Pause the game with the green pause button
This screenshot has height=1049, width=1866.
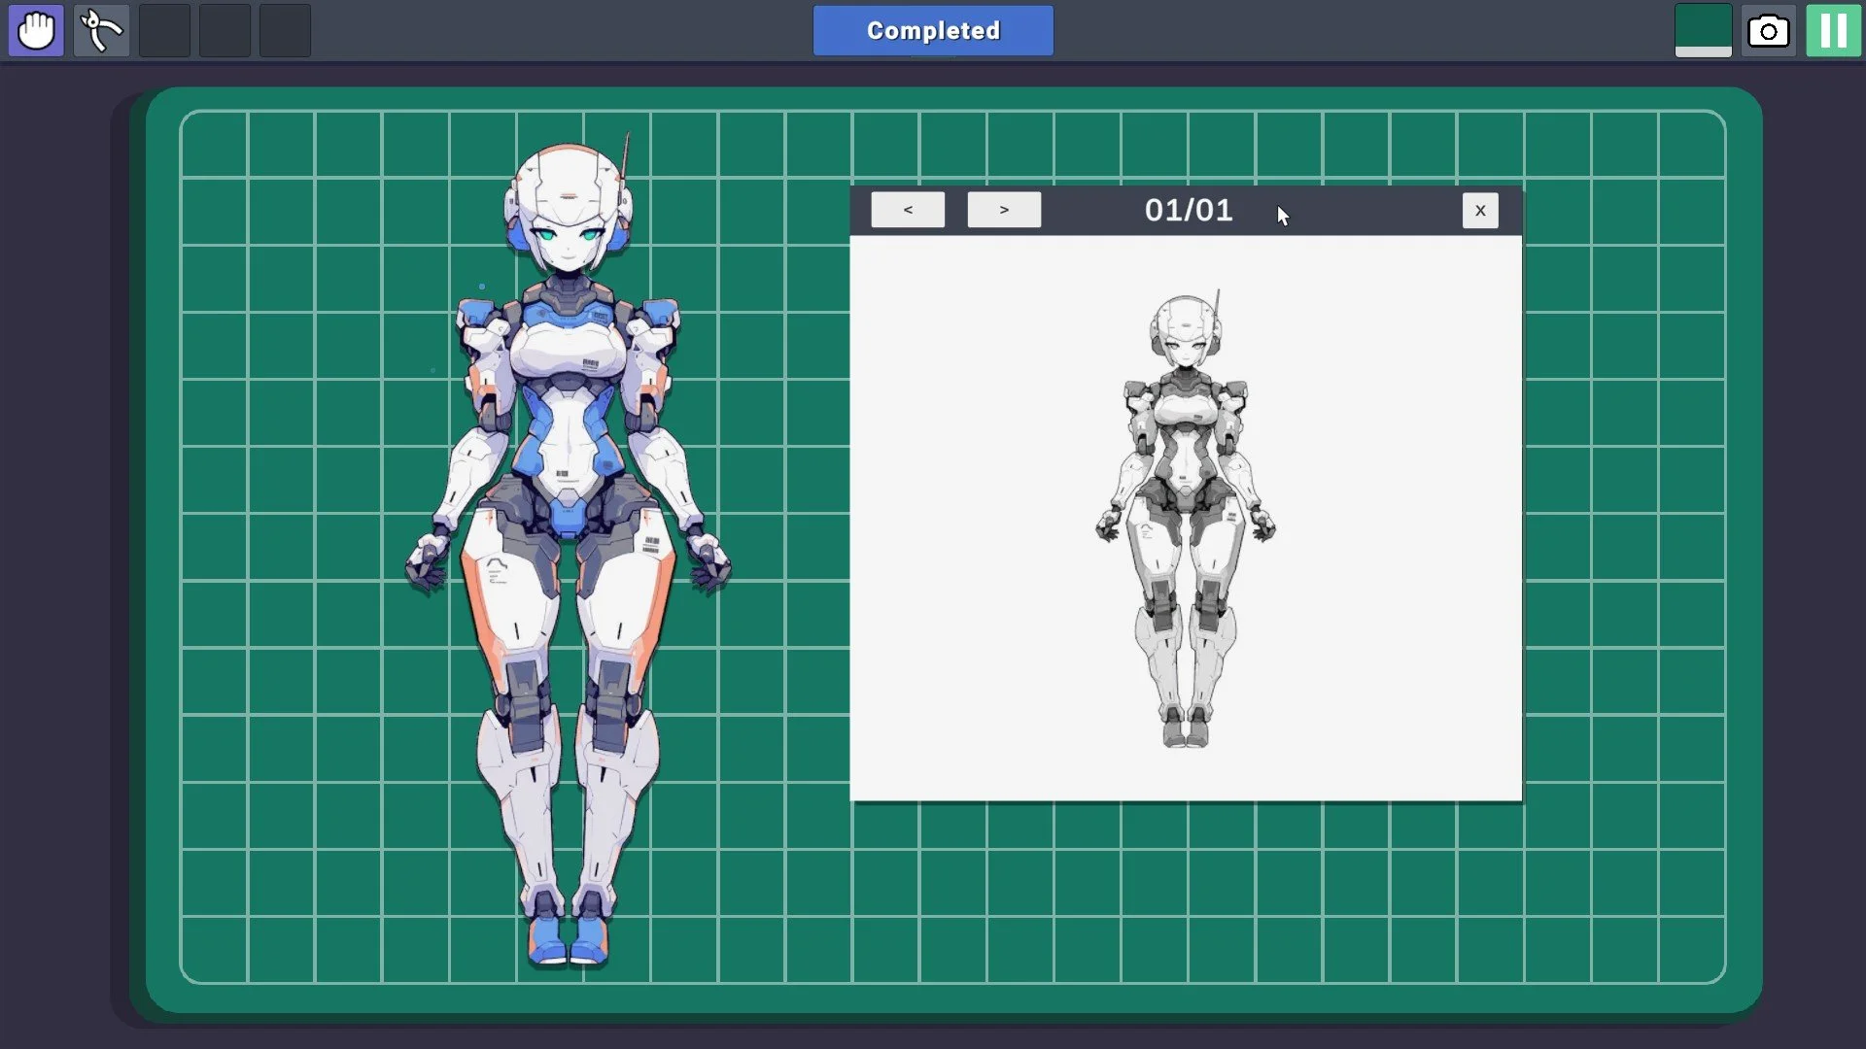1833,31
